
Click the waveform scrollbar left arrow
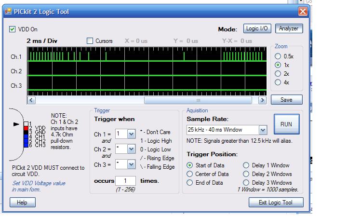pos(31,100)
